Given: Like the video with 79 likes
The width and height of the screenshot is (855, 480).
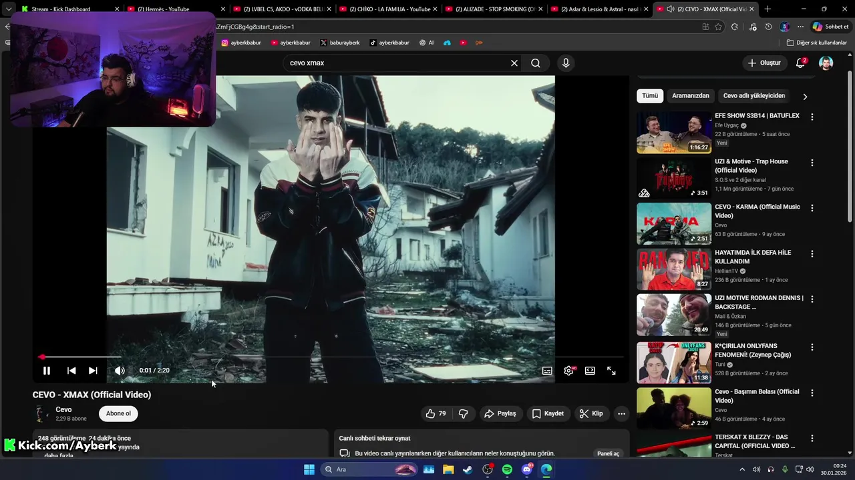Looking at the screenshot, I should click(436, 413).
